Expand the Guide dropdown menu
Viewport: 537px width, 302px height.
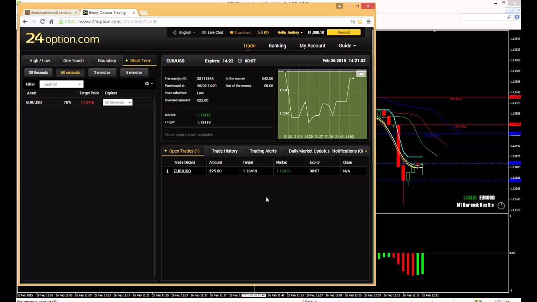(x=347, y=46)
